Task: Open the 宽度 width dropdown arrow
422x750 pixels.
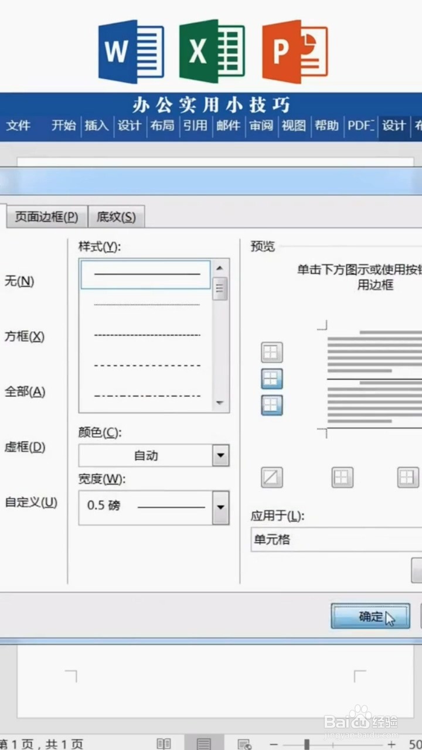Action: pos(220,507)
